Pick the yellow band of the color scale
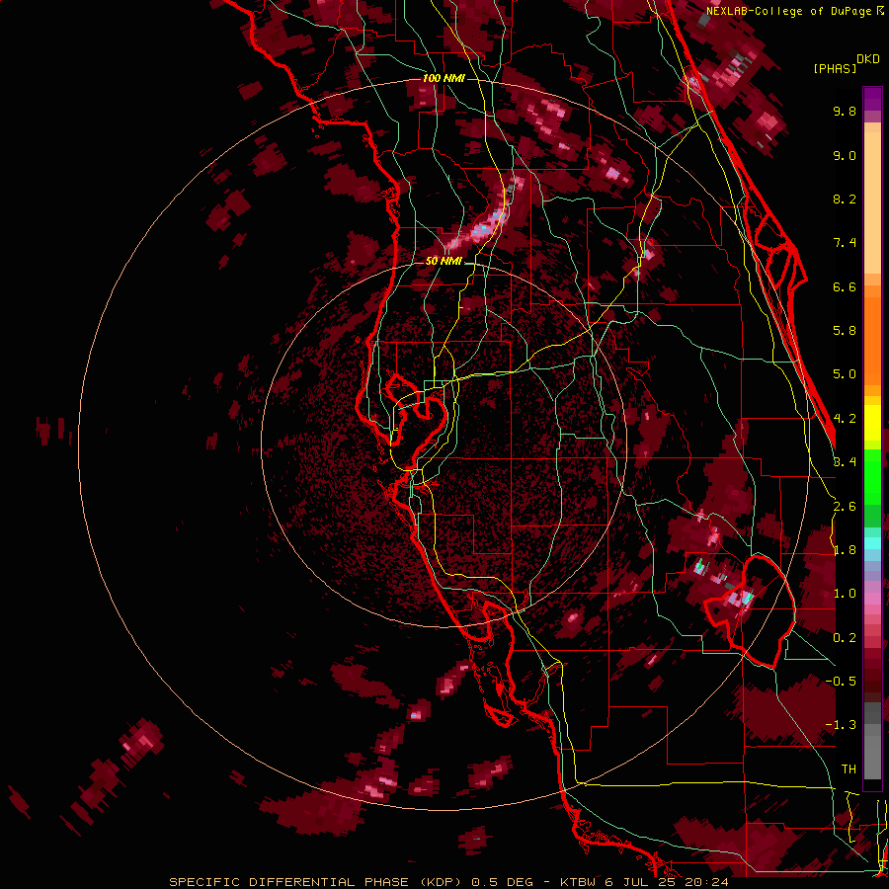 872,423
